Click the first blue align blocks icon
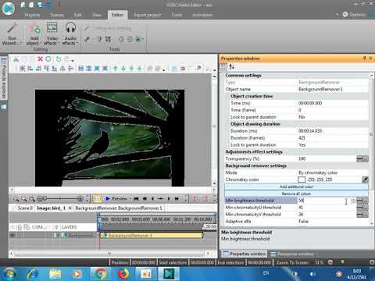 pyautogui.click(x=81, y=69)
